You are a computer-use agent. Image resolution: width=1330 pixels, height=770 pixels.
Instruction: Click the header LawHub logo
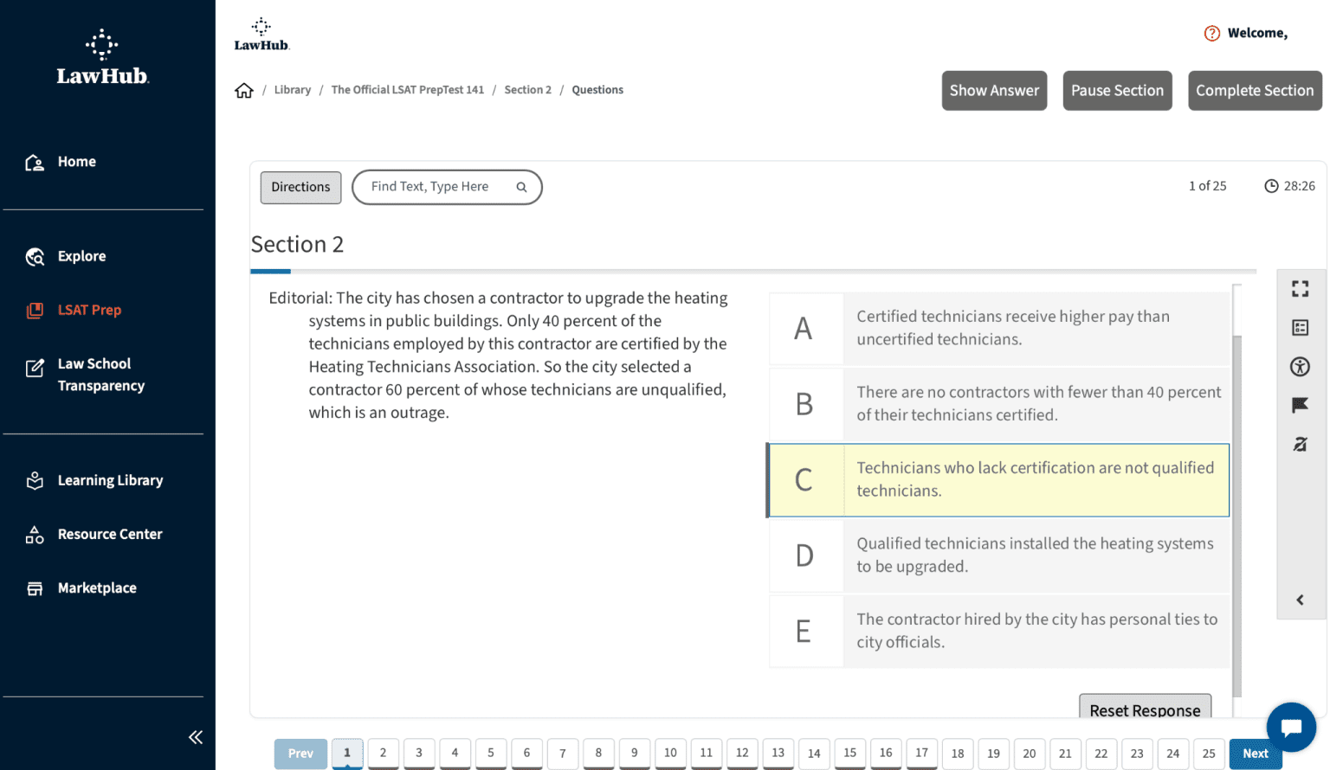(261, 35)
